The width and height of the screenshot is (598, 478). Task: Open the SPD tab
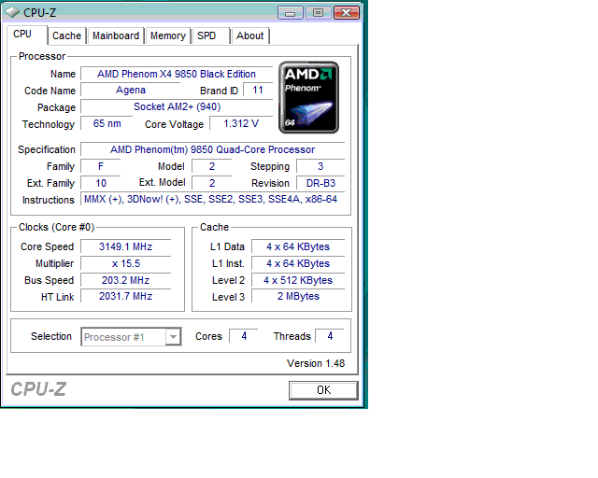click(x=211, y=35)
